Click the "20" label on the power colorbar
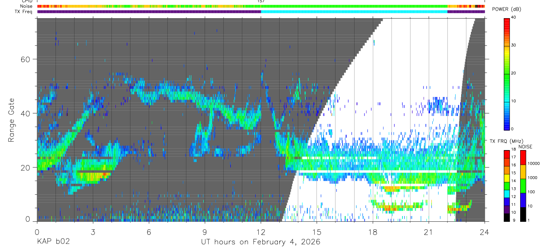The width and height of the screenshot is (545, 251). pyautogui.click(x=513, y=73)
